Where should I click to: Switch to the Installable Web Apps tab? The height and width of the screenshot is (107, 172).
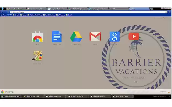(77, 9)
